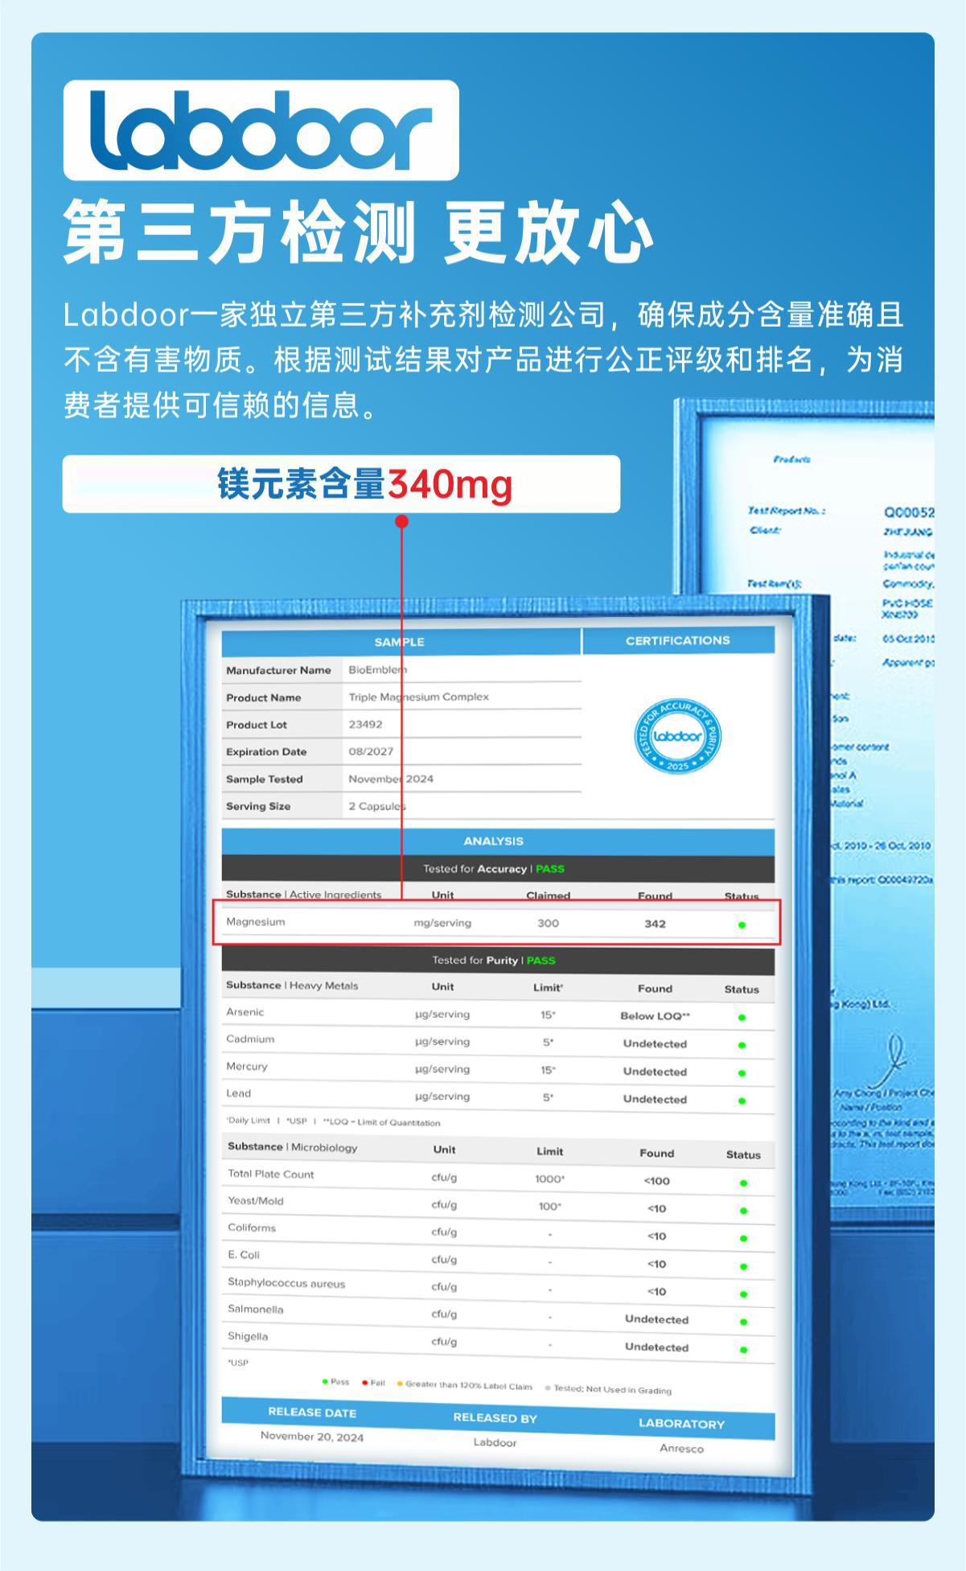Click the Substance | Heavy Metals column header
This screenshot has width=966, height=1571.
292,985
